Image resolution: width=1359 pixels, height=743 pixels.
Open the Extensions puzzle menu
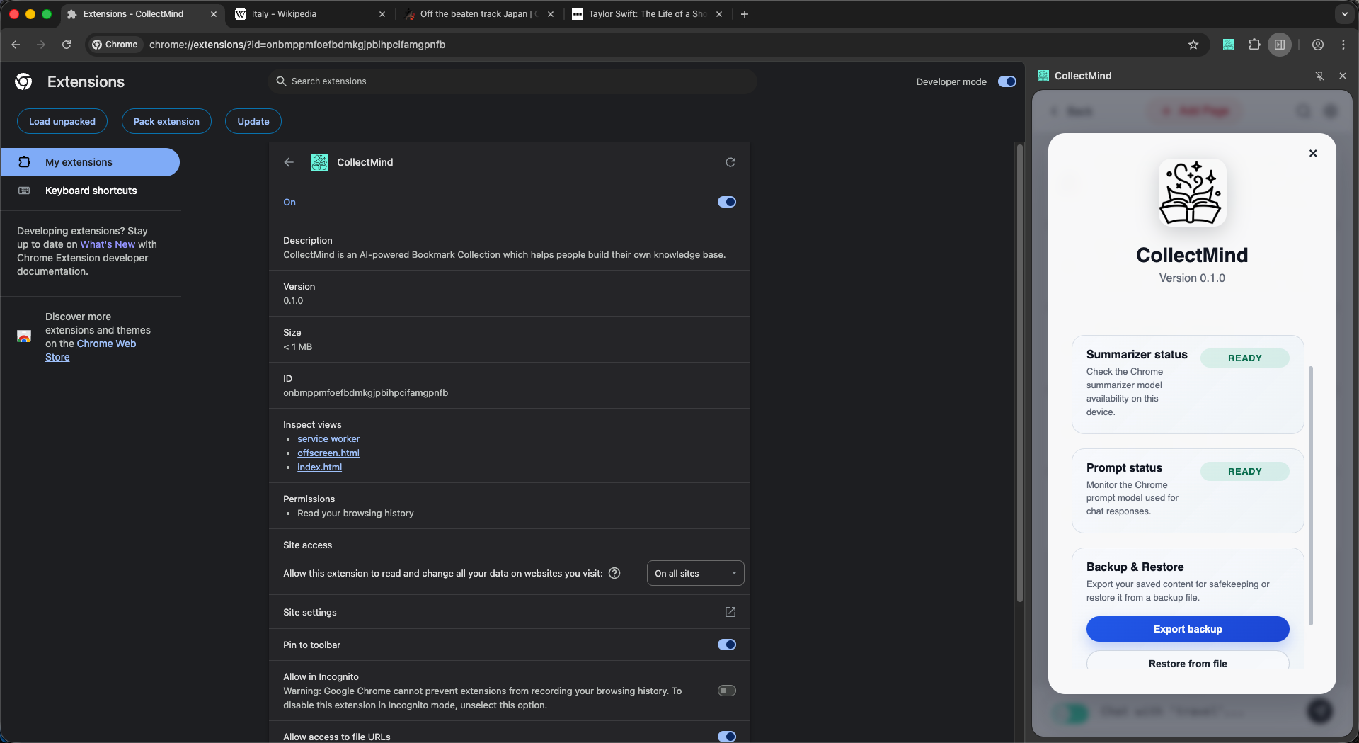(1254, 45)
